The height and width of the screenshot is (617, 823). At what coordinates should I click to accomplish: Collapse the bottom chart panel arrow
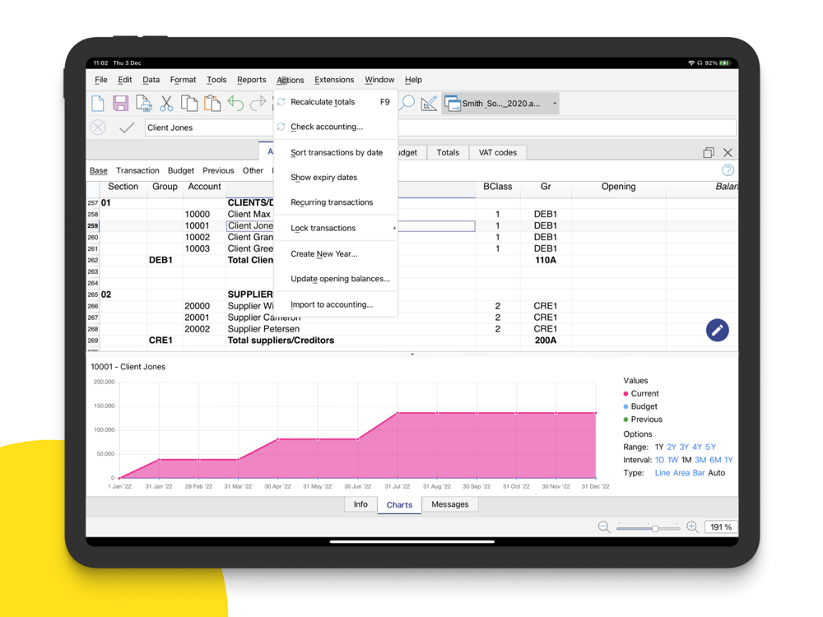(412, 354)
